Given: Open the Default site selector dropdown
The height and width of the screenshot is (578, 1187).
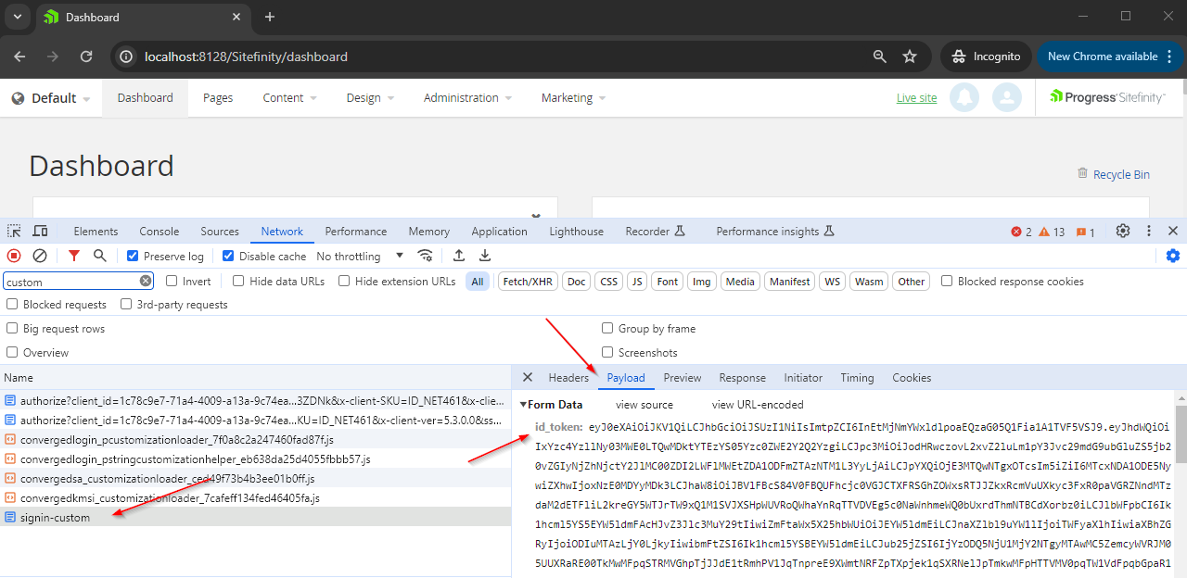Looking at the screenshot, I should [x=51, y=98].
